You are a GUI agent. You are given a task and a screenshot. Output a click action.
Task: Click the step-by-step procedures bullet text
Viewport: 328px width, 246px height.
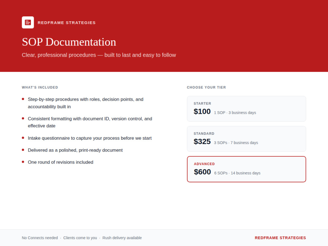coord(86,103)
